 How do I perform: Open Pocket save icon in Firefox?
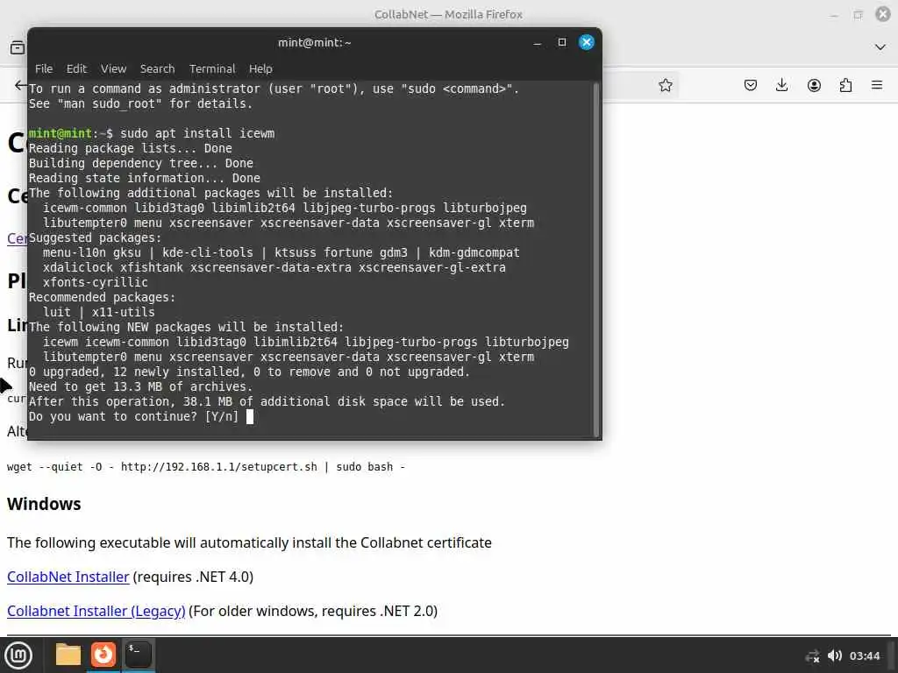pyautogui.click(x=751, y=85)
